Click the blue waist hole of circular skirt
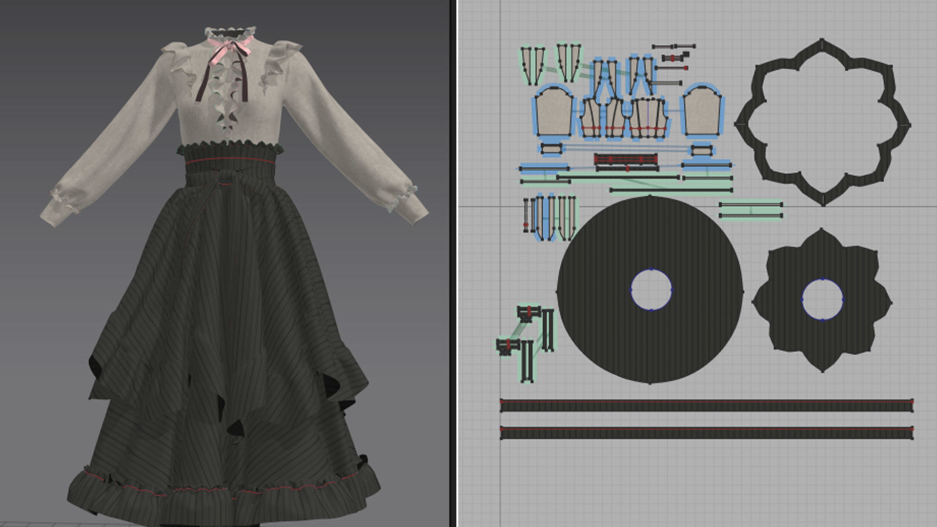The height and width of the screenshot is (527, 937). pyautogui.click(x=652, y=289)
